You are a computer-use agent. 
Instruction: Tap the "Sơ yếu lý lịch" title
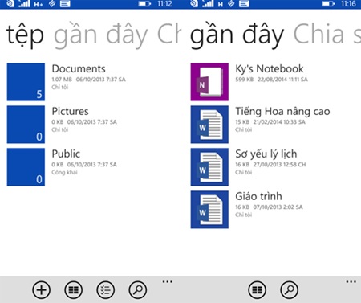(266, 154)
